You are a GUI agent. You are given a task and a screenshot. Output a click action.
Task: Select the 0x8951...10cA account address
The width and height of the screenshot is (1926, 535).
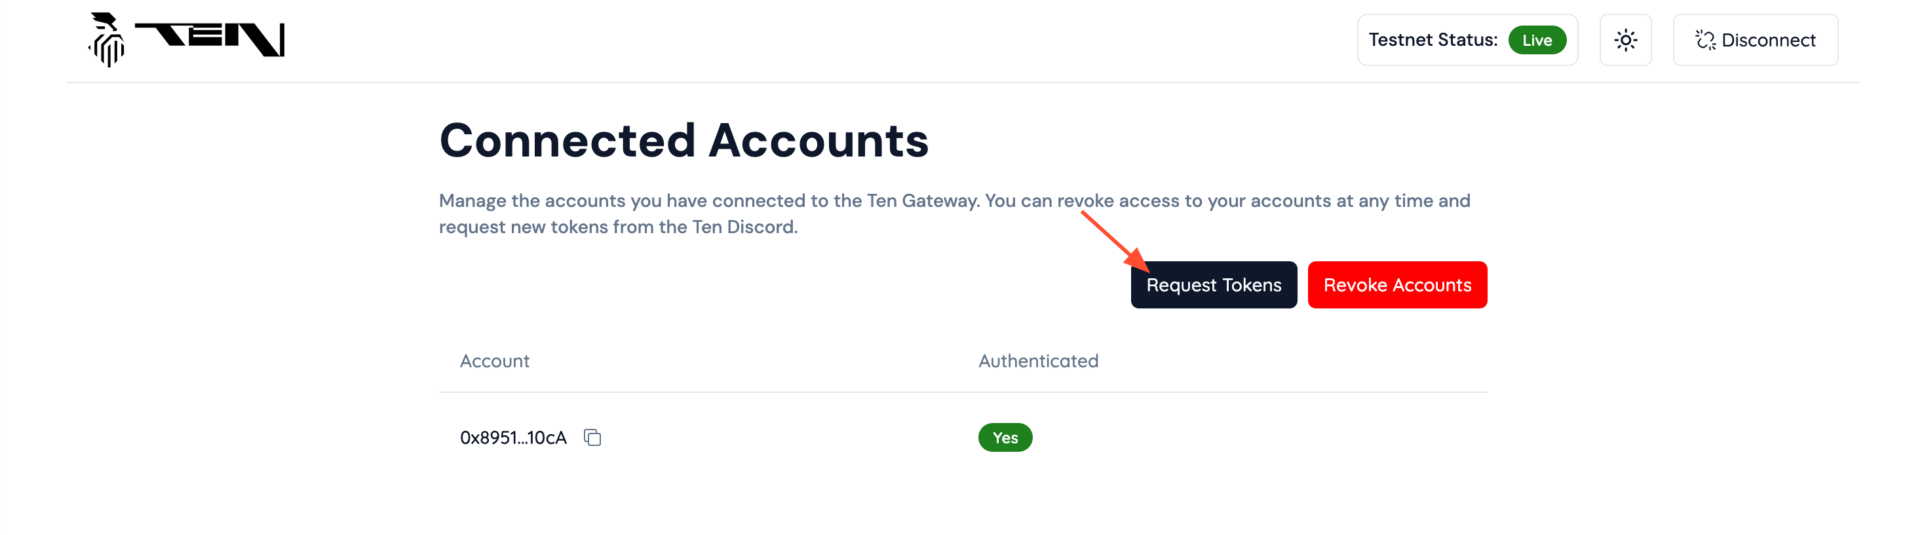click(513, 437)
